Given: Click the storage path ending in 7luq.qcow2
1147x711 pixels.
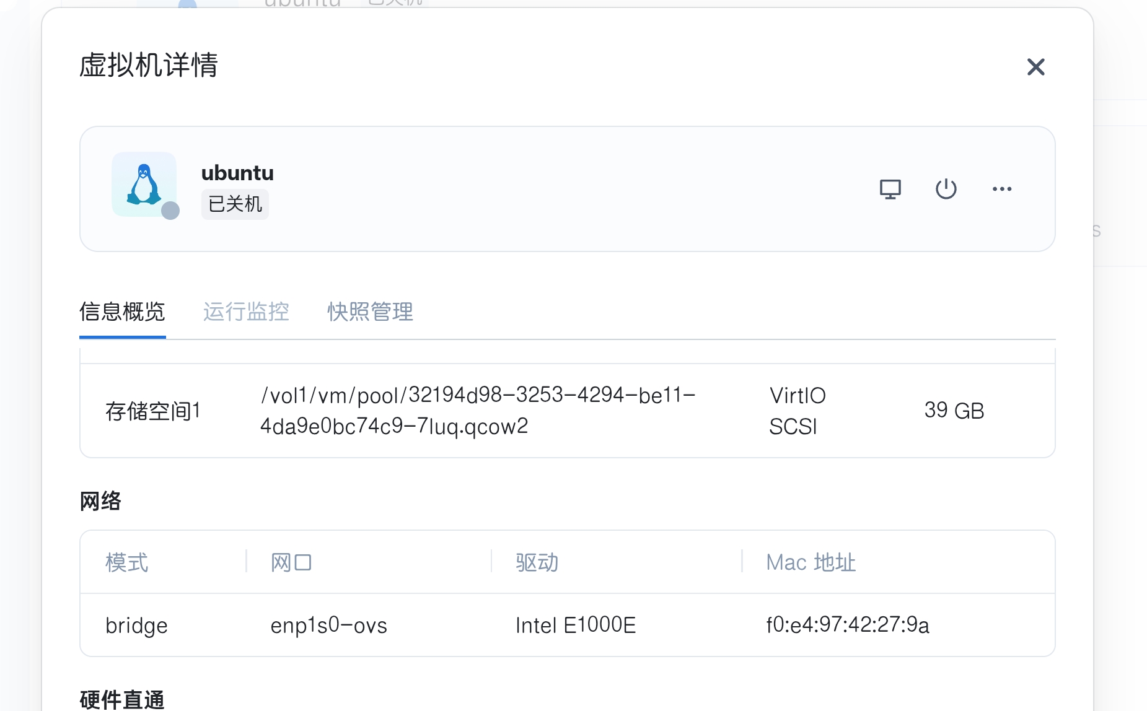Looking at the screenshot, I should click(477, 410).
